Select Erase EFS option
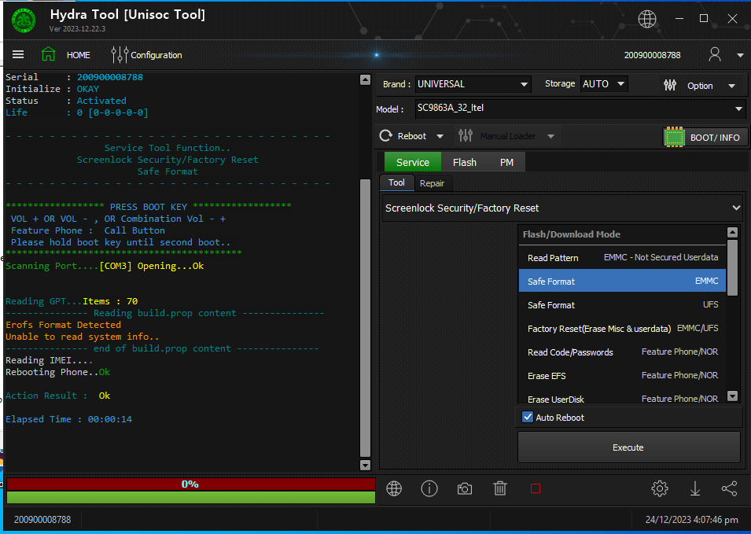This screenshot has height=534, width=751. pos(622,375)
